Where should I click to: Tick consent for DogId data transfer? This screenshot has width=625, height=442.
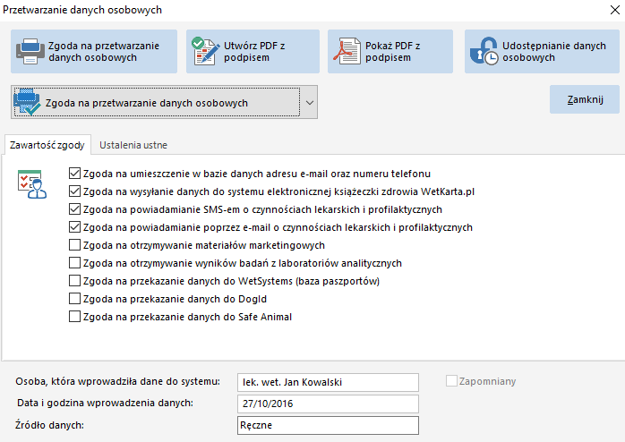(x=74, y=299)
